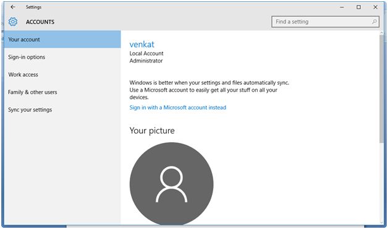Maximize the Settings window
Screen dimensions: 388x229
tap(358, 7)
